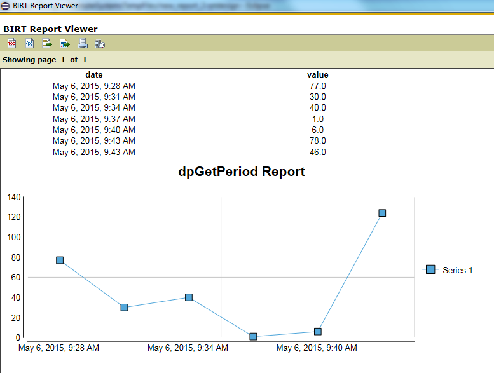Click the chart data point near 124

tap(382, 213)
